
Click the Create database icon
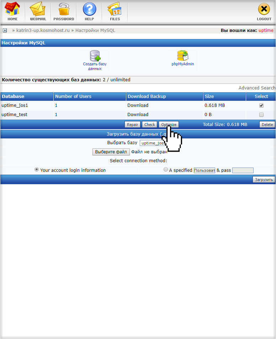pos(95,56)
